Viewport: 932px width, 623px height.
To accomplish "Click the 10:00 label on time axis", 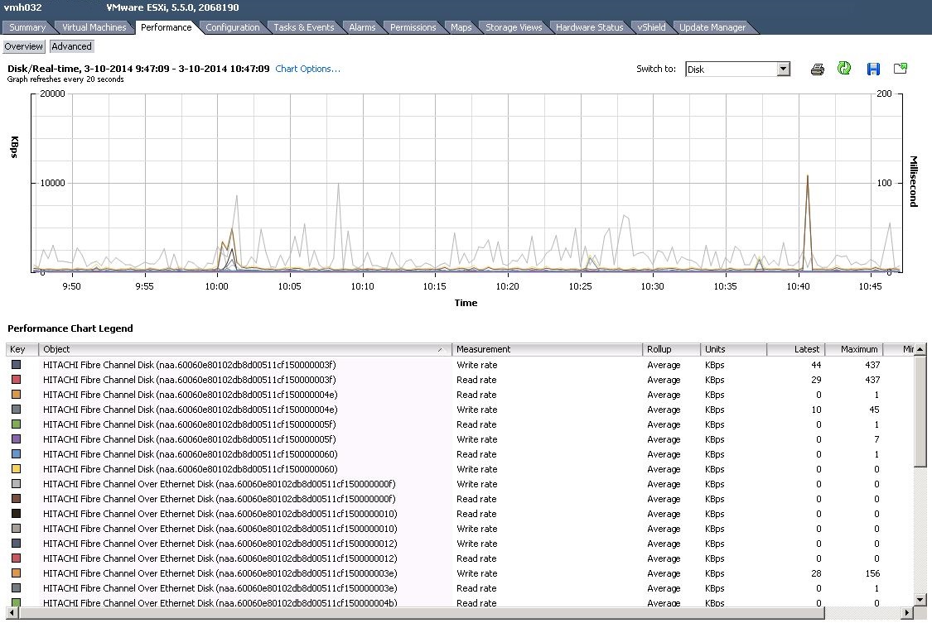I will 216,286.
